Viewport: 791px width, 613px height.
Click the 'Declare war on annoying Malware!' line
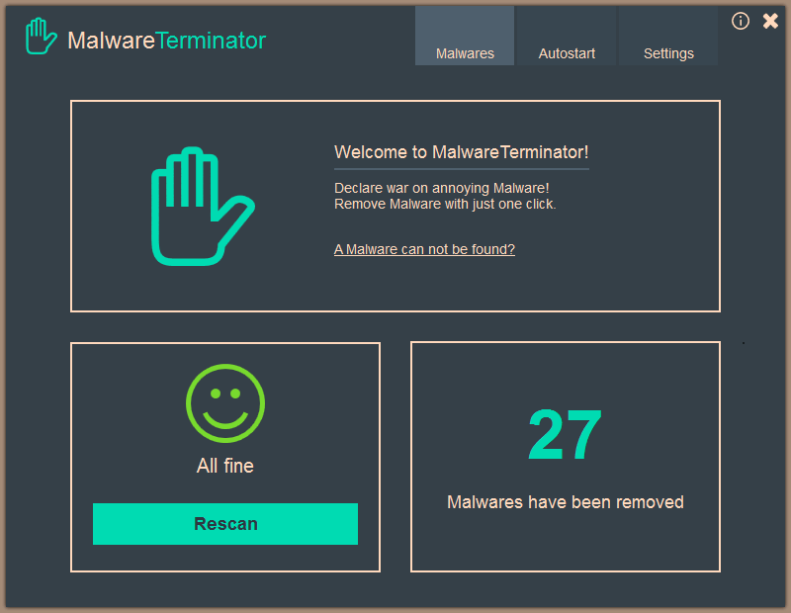pos(441,188)
